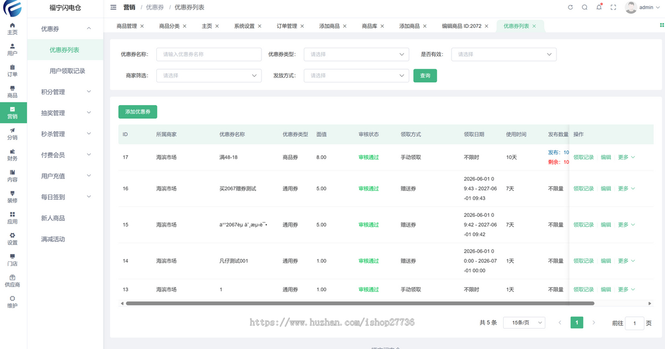Click the 查询 search button
Viewport: 665px width, 349px height.
click(x=425, y=76)
